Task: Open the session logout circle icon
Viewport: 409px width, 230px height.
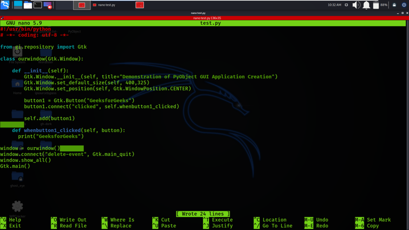Action: [x=404, y=5]
